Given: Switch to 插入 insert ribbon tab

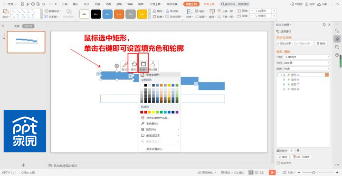Looking at the screenshot, I should click(76, 4).
